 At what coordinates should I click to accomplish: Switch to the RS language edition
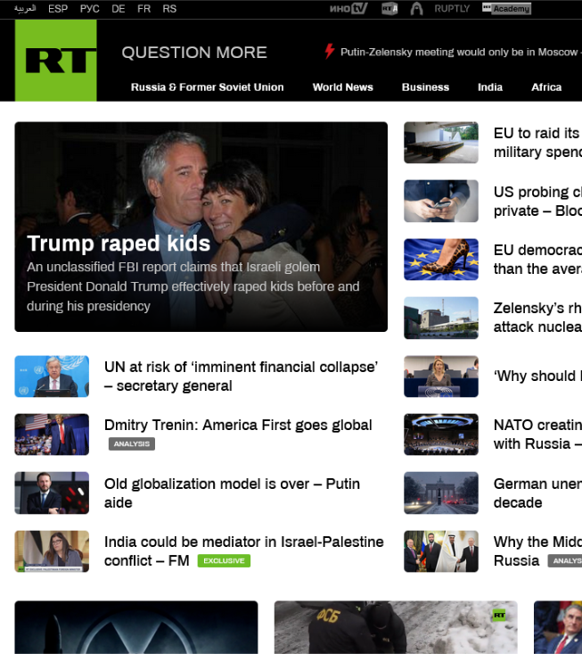click(x=169, y=9)
